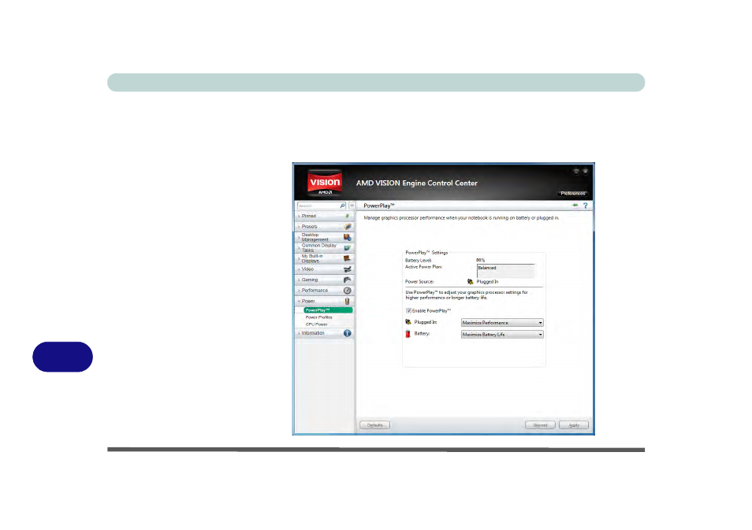This screenshot has width=752, height=530.
Task: Click the VISION AMD logo
Action: click(325, 183)
